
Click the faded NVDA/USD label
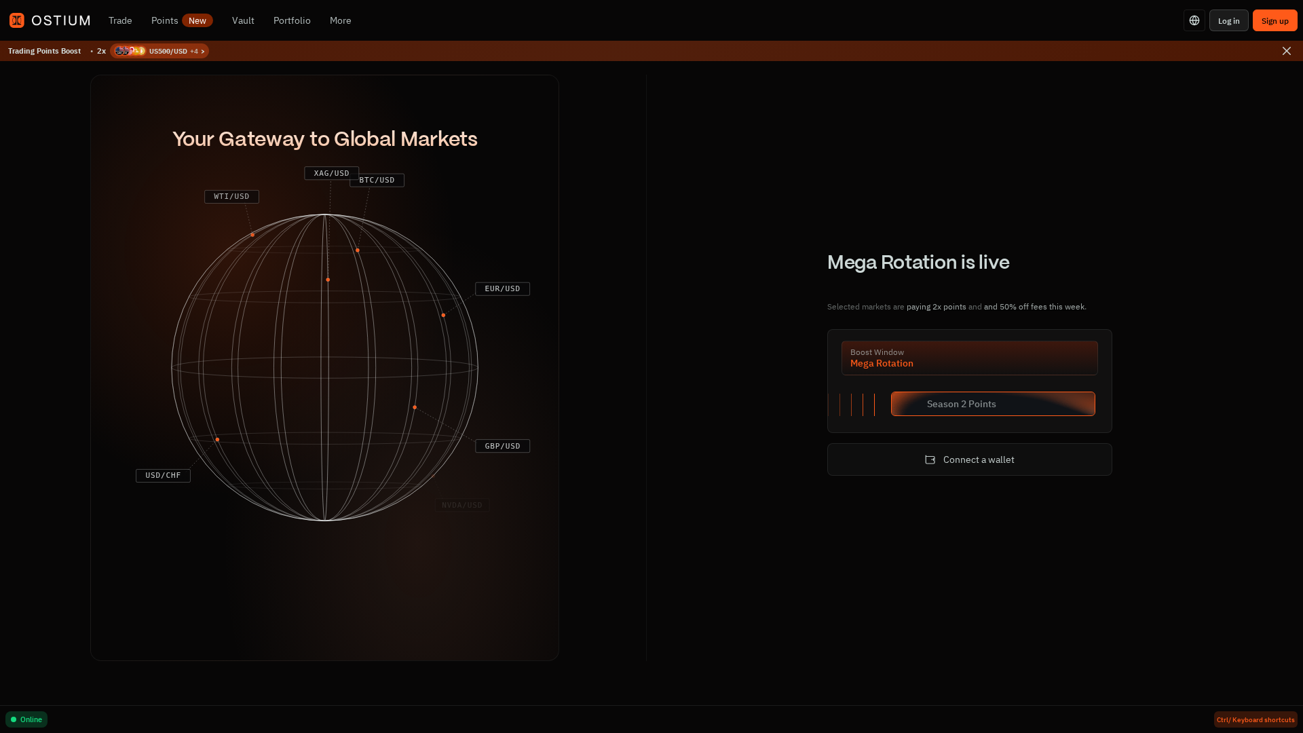tap(462, 505)
